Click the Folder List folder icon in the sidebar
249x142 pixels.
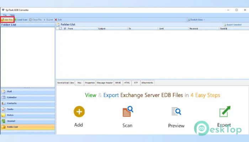click(3, 127)
